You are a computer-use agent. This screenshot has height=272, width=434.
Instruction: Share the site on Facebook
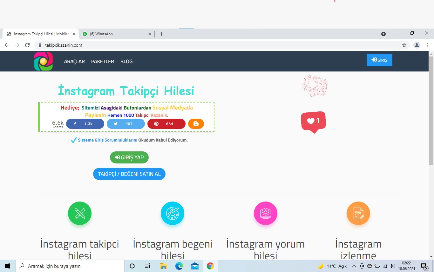(85, 124)
